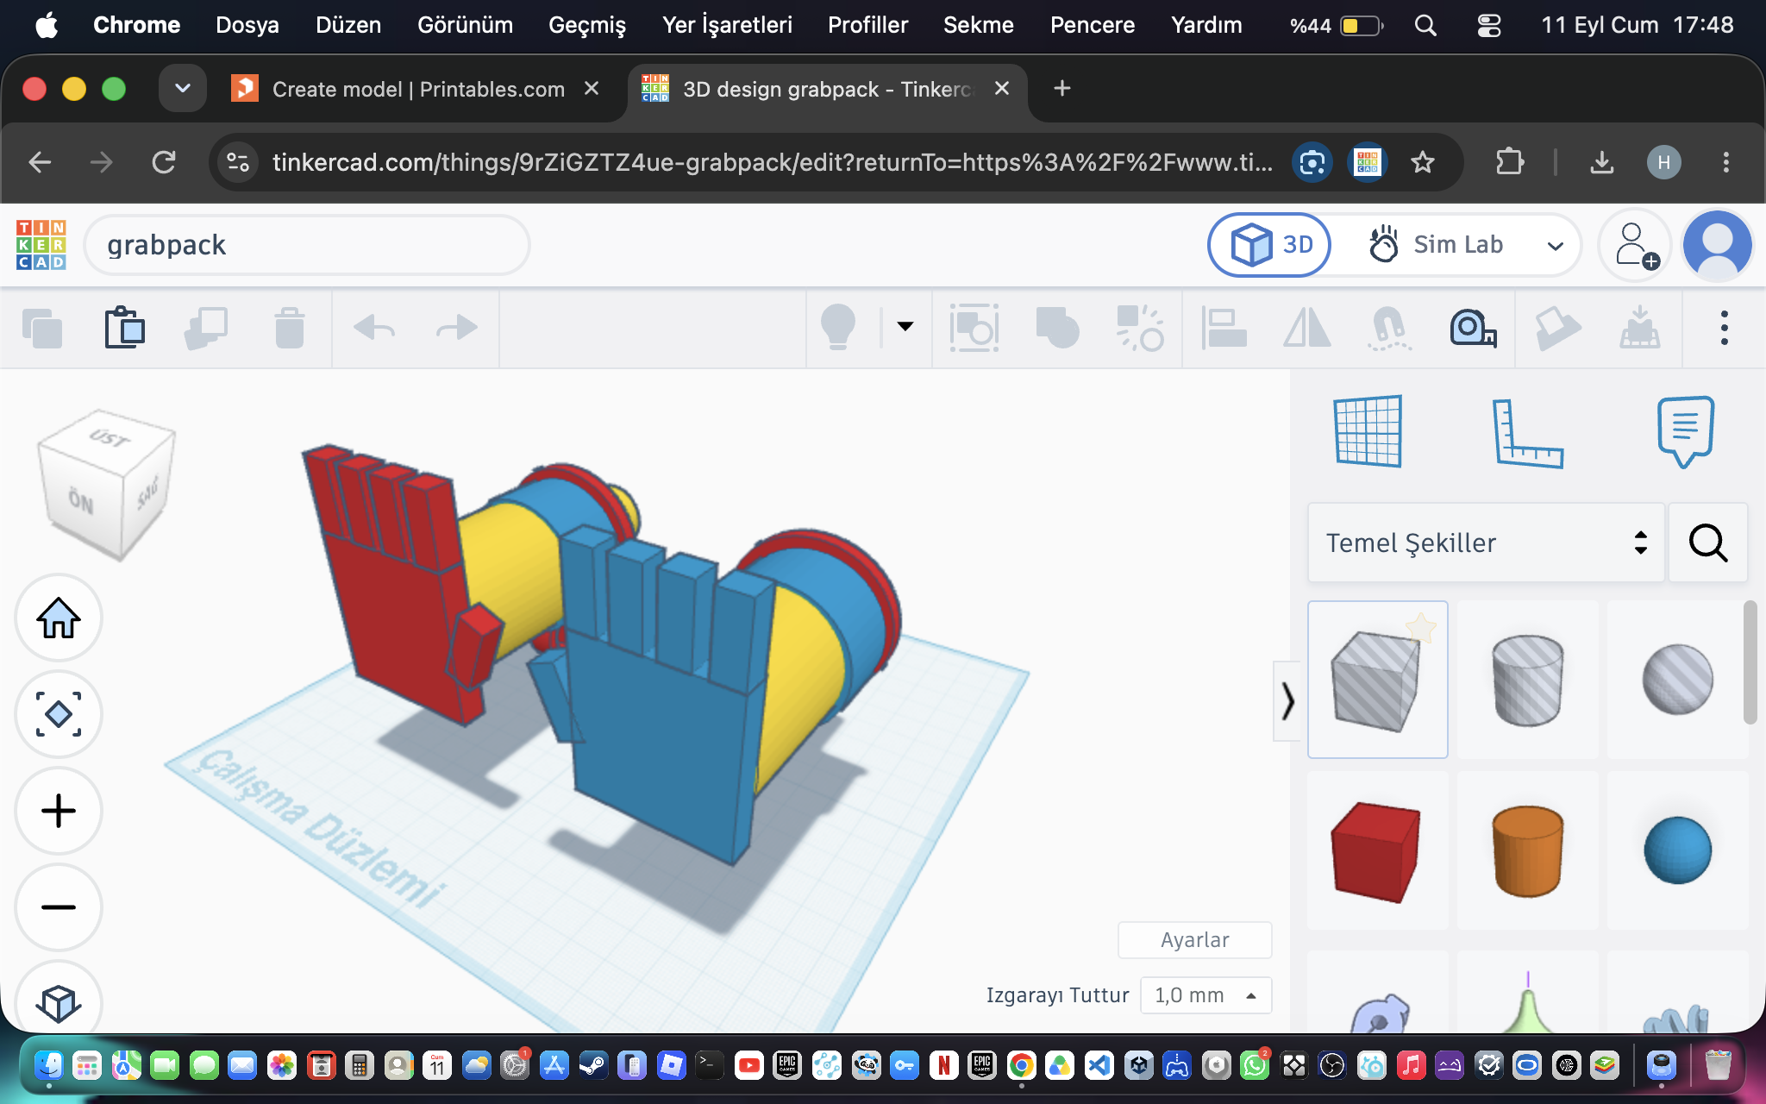The height and width of the screenshot is (1104, 1766).
Task: Click the Tinkercad logo
Action: click(41, 244)
